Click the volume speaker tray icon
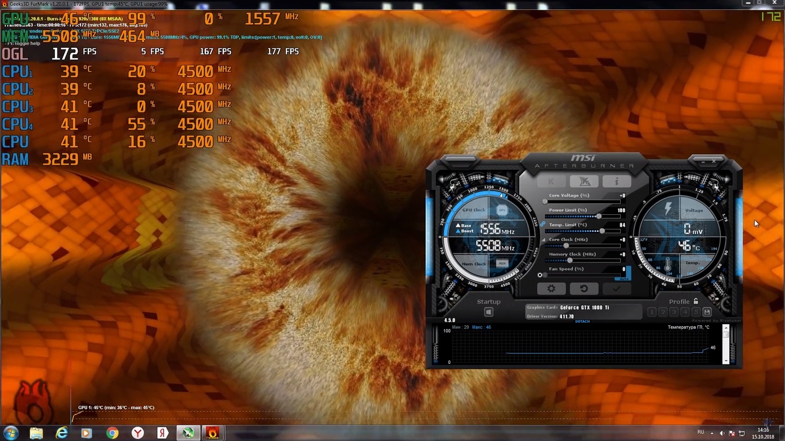The image size is (785, 441). pyautogui.click(x=722, y=433)
